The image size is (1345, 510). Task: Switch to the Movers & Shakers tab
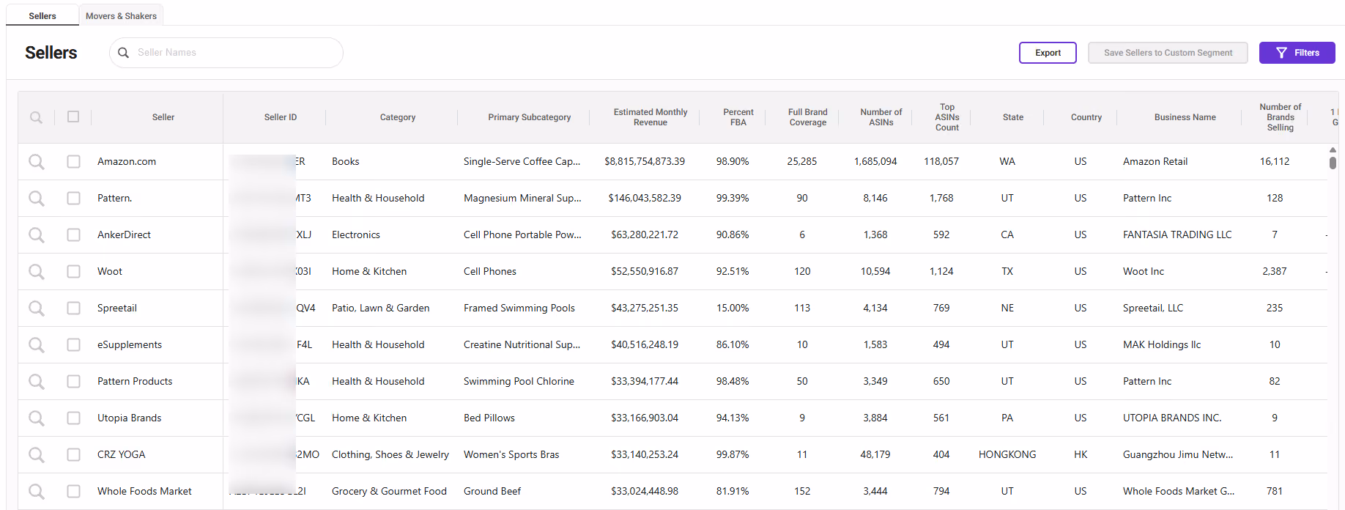121,15
